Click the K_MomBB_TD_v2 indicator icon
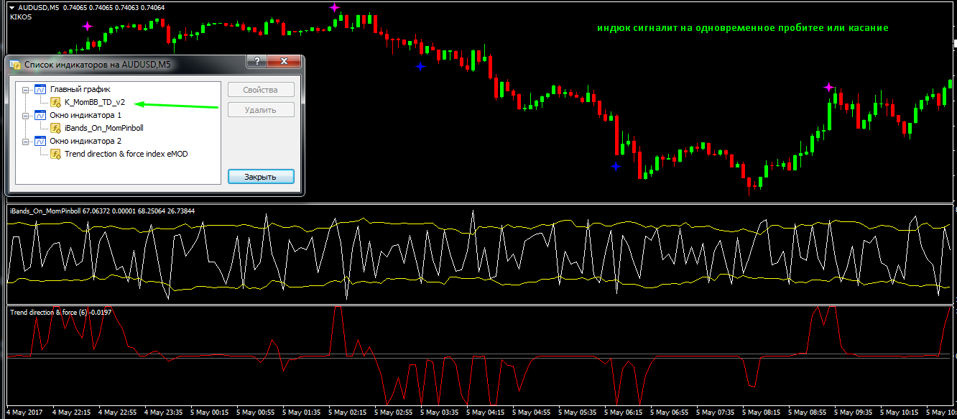The width and height of the screenshot is (957, 419). 55,103
